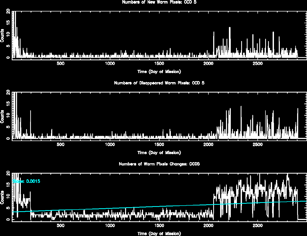Click the 'Counts' y-axis label of the middle plot

coord(2,117)
